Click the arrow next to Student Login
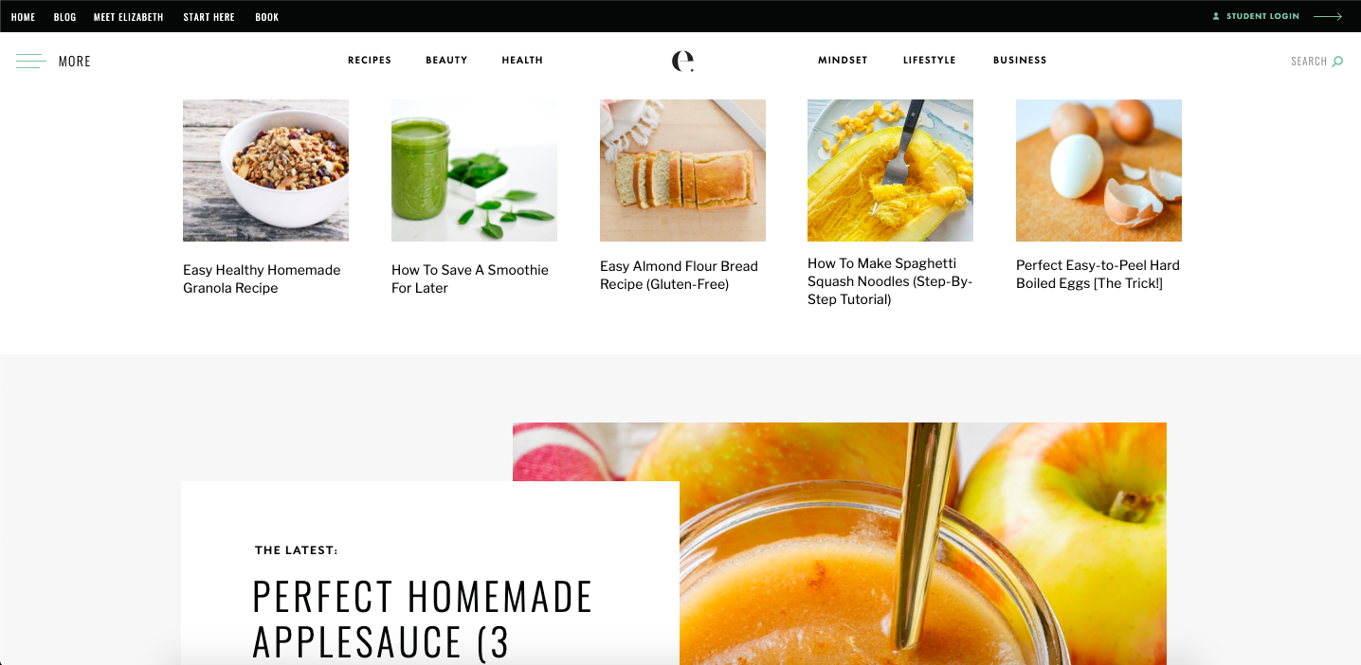The width and height of the screenshot is (1361, 665). 1327,16
